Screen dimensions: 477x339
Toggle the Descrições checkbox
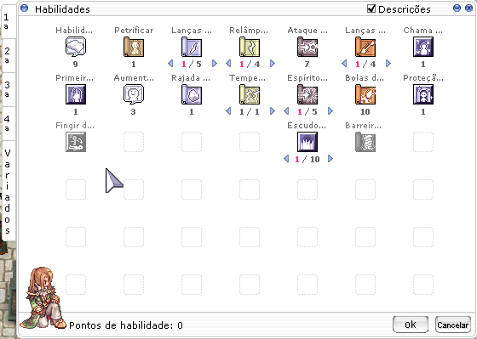point(371,8)
